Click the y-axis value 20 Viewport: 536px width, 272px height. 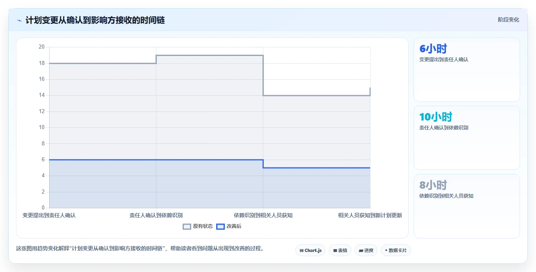coord(41,47)
